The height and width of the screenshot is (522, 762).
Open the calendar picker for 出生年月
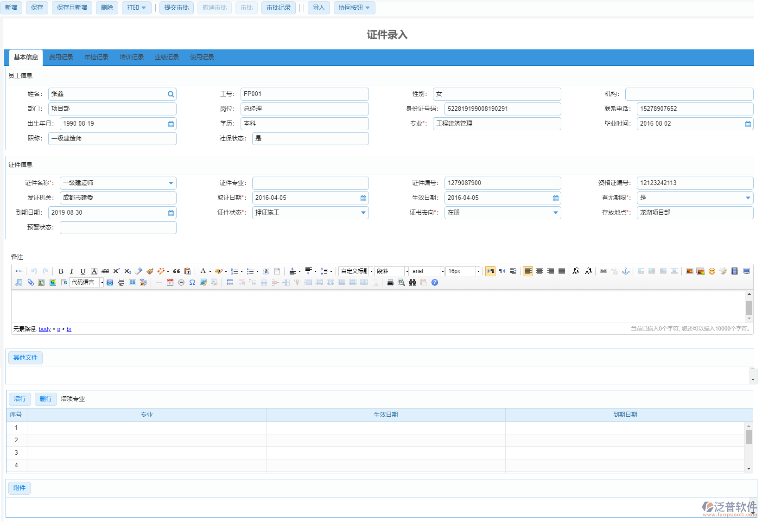(x=171, y=124)
